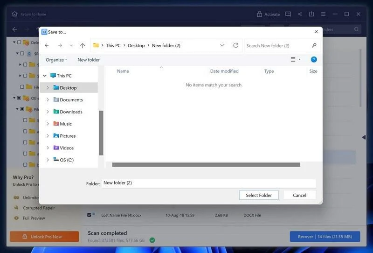Click green scan completed checkmark icon
373x253 pixels.
[152, 240]
